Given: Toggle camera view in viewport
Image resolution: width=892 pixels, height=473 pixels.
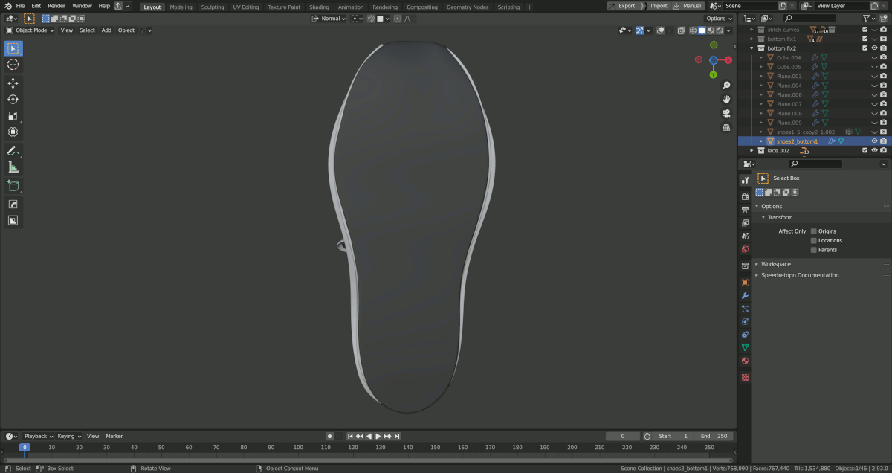Looking at the screenshot, I should click(x=725, y=113).
